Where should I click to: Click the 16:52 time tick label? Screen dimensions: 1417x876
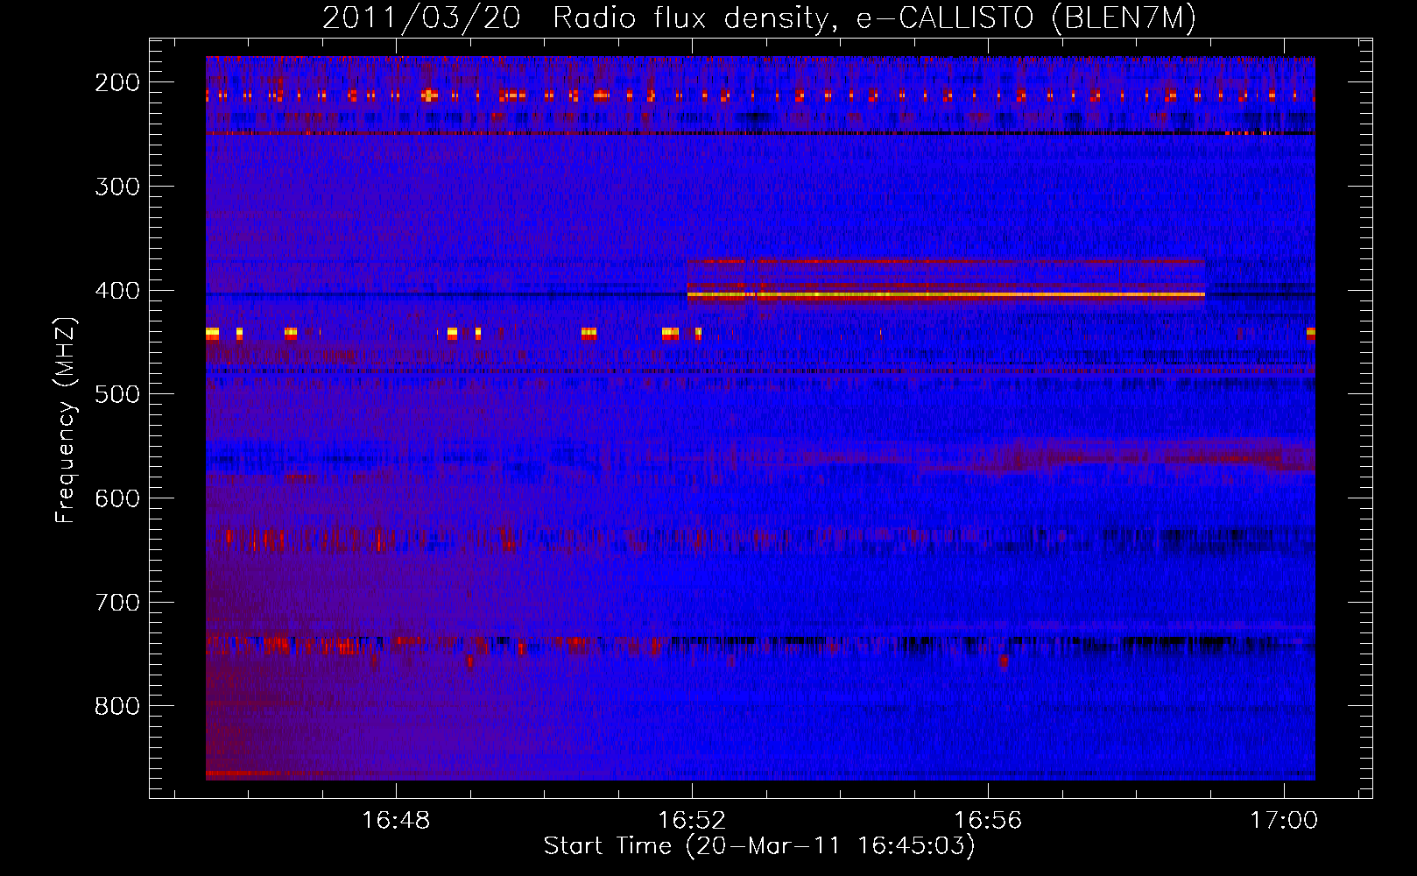[692, 821]
